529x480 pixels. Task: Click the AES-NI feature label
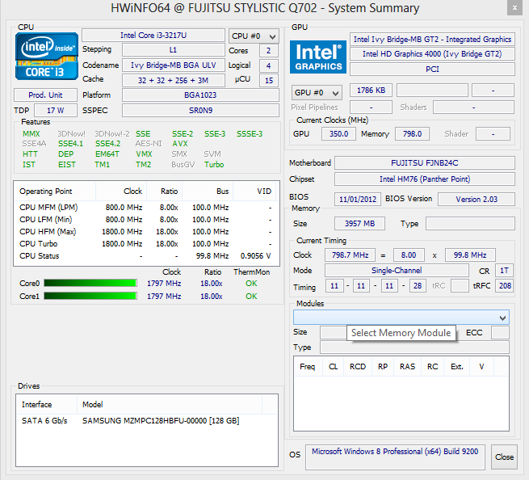(149, 144)
